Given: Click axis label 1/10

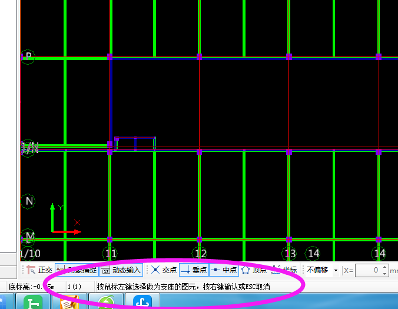Looking at the screenshot, I should tap(31, 254).
